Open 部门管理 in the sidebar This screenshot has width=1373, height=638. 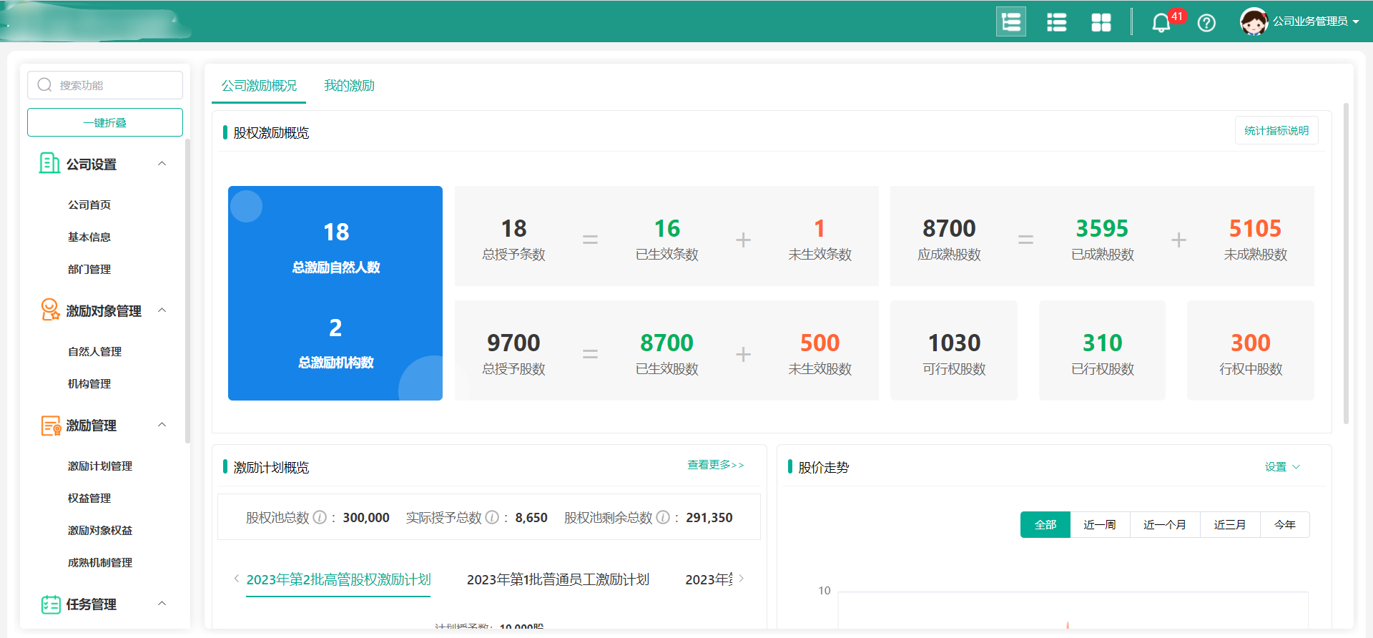pos(89,269)
